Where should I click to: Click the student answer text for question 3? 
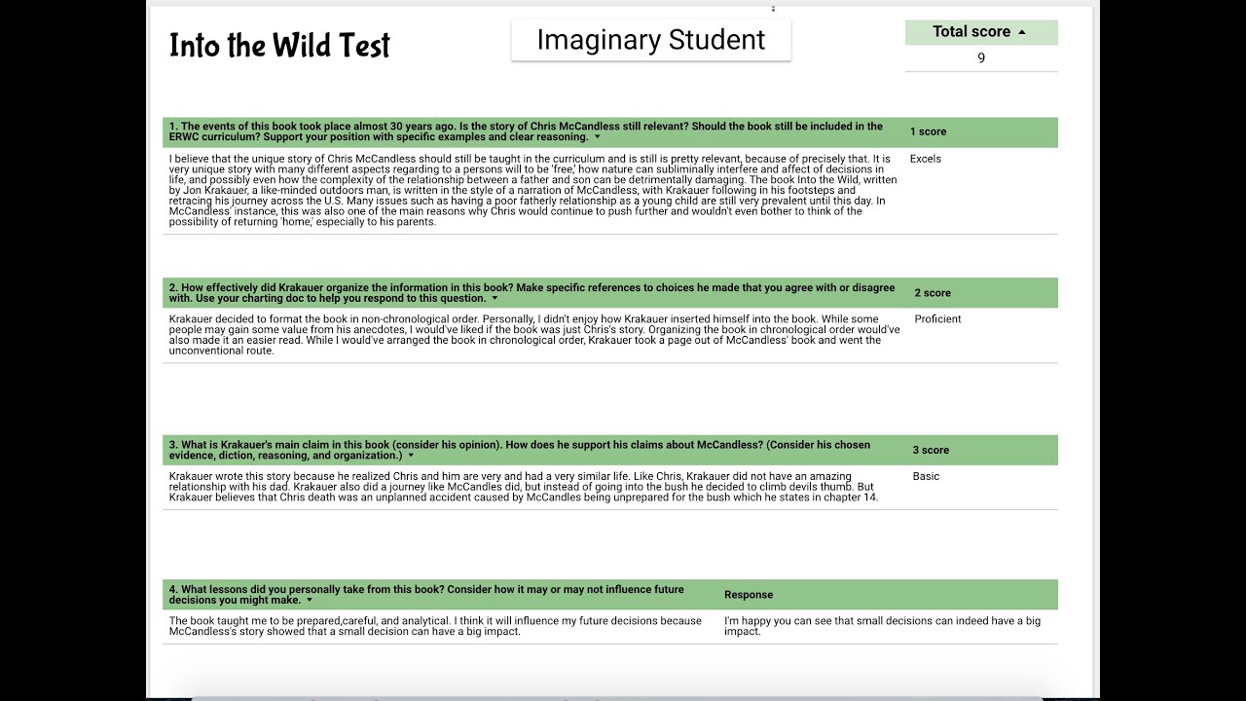click(x=524, y=487)
